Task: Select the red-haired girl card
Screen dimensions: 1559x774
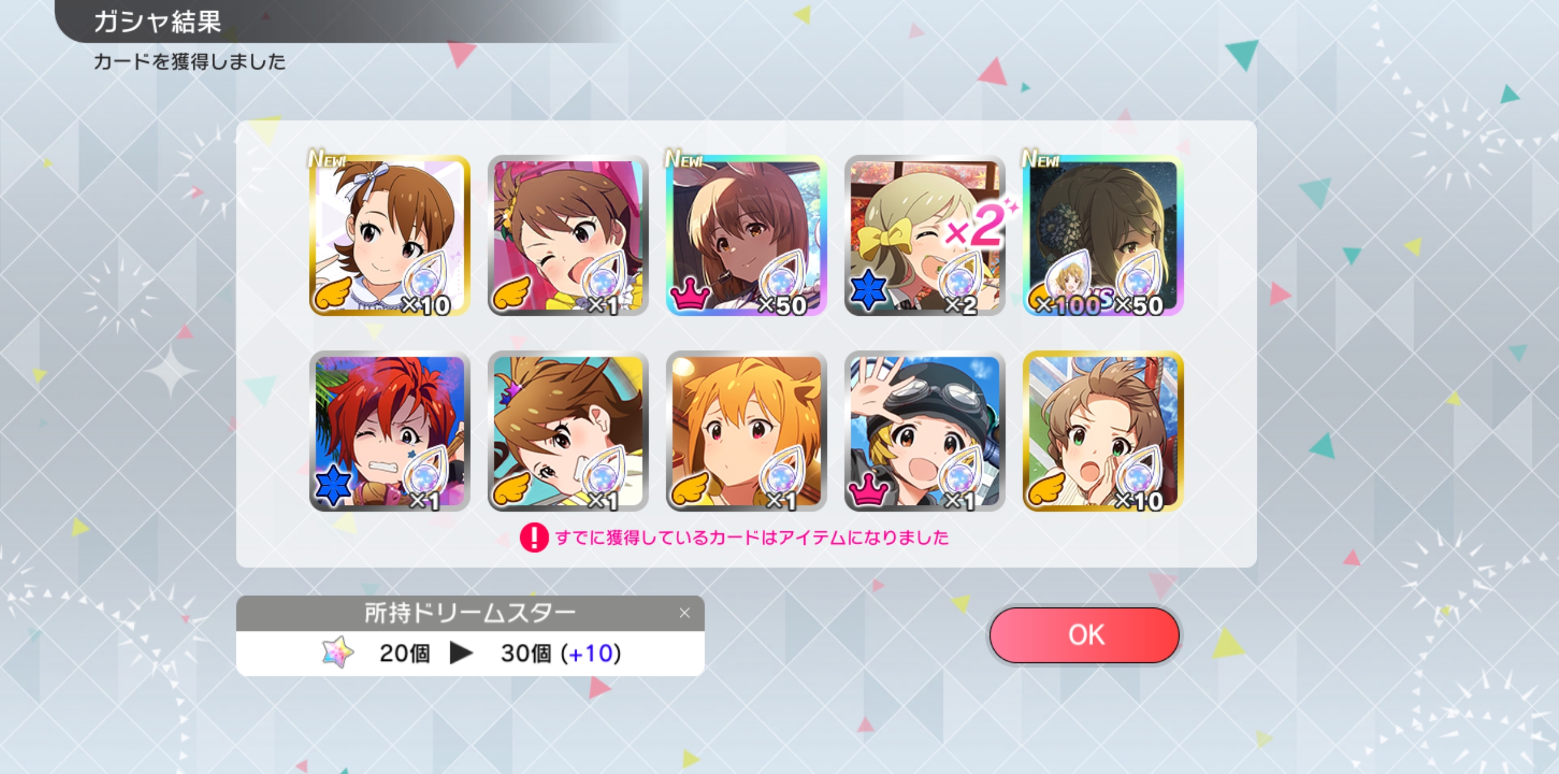Action: pos(389,431)
